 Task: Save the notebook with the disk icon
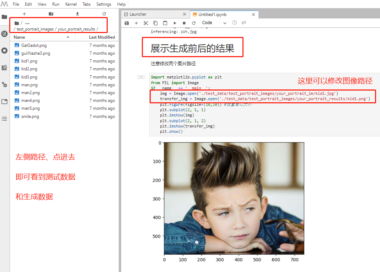click(127, 23)
